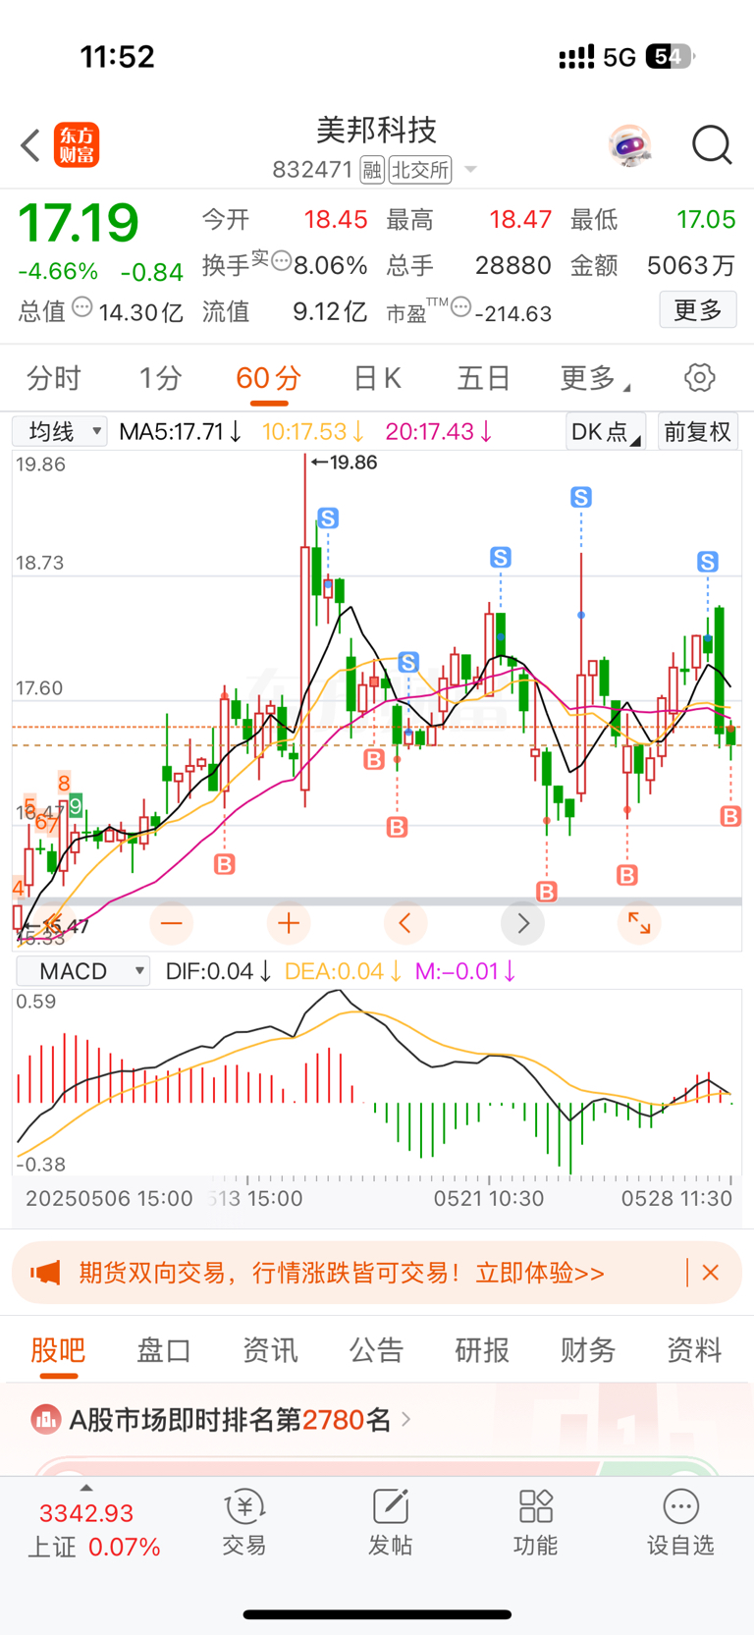Image resolution: width=755 pixels, height=1635 pixels.
Task: Open the 东方财富 logo icon
Action: (x=77, y=145)
